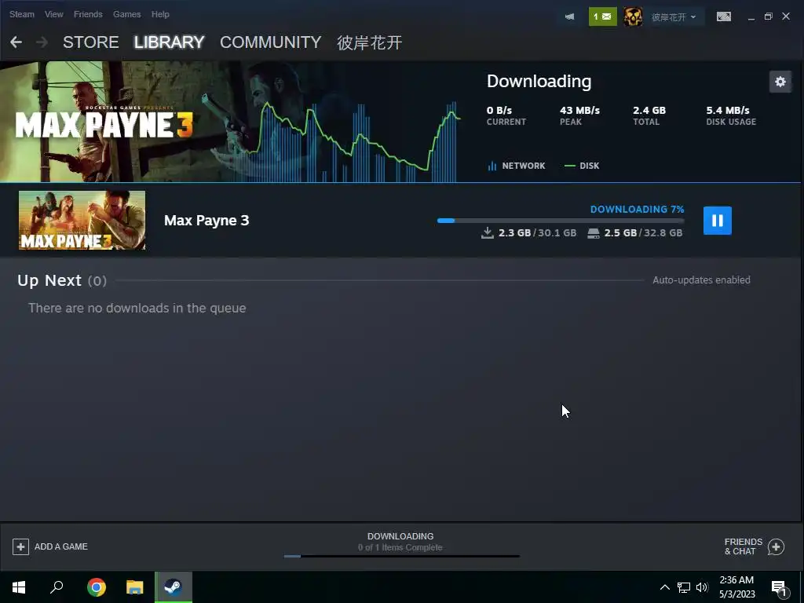The width and height of the screenshot is (804, 603).
Task: Open the network tray icon
Action: click(x=684, y=587)
